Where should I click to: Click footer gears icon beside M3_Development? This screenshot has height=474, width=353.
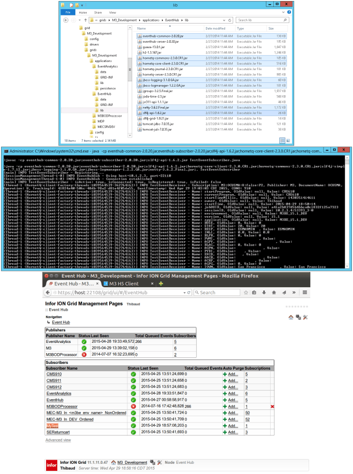[152, 463]
